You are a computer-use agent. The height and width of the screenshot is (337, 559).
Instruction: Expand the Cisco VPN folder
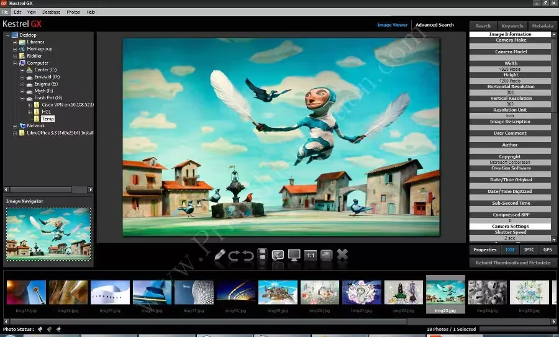pos(30,105)
